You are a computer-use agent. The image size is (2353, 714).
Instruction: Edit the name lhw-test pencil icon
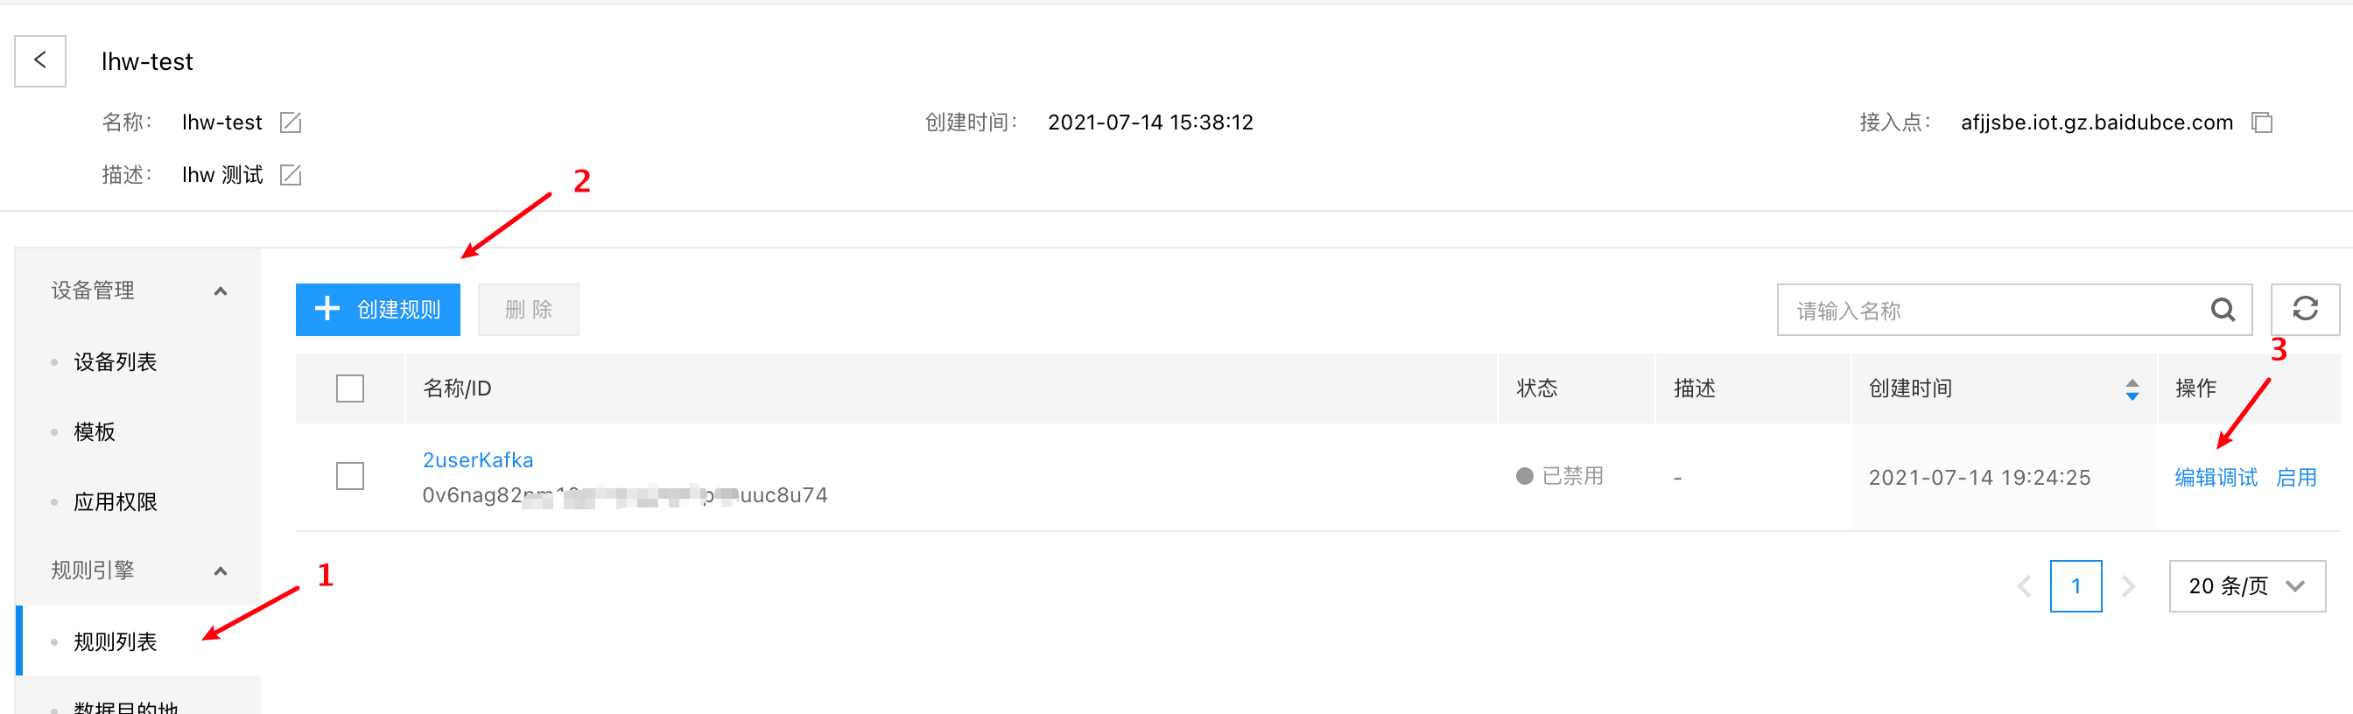pos(291,122)
